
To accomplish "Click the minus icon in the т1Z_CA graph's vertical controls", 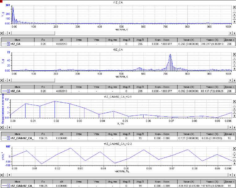I will pos(234,11).
